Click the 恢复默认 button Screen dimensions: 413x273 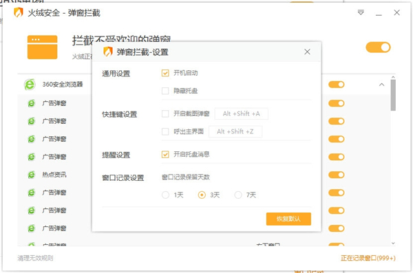[x=288, y=219]
